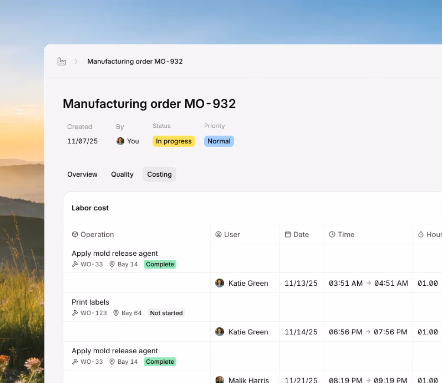Switch to the Quality tab
Viewport: 442px width, 383px height.
pos(122,174)
